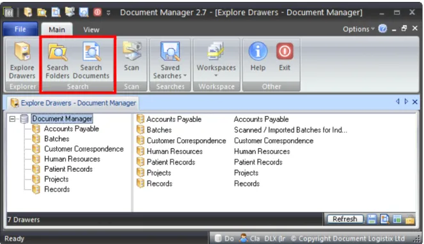The width and height of the screenshot is (424, 244).
Task: Collapse the Document Manager tree root
Action: pyautogui.click(x=12, y=119)
